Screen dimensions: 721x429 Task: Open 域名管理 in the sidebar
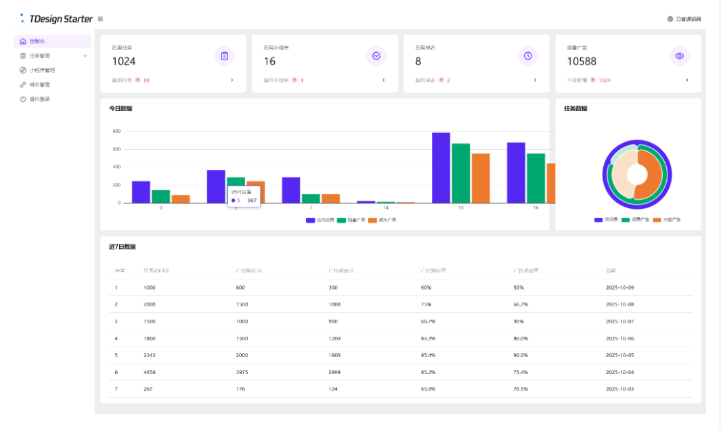point(39,85)
